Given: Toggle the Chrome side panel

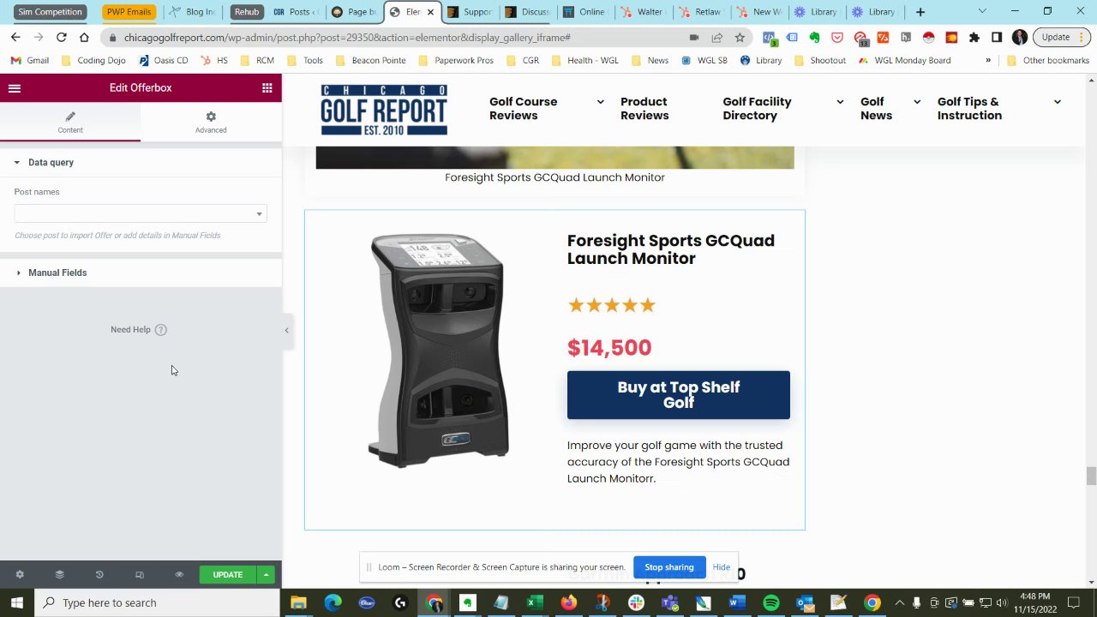Looking at the screenshot, I should pyautogui.click(x=997, y=38).
